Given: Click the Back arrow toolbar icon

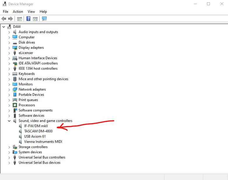Looking at the screenshot, I should click(4, 19).
